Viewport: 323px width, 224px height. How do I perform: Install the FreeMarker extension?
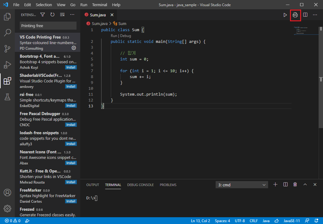pos(71,201)
